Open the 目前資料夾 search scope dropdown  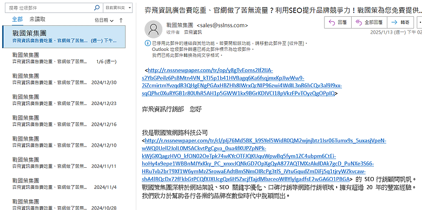coord(118,8)
